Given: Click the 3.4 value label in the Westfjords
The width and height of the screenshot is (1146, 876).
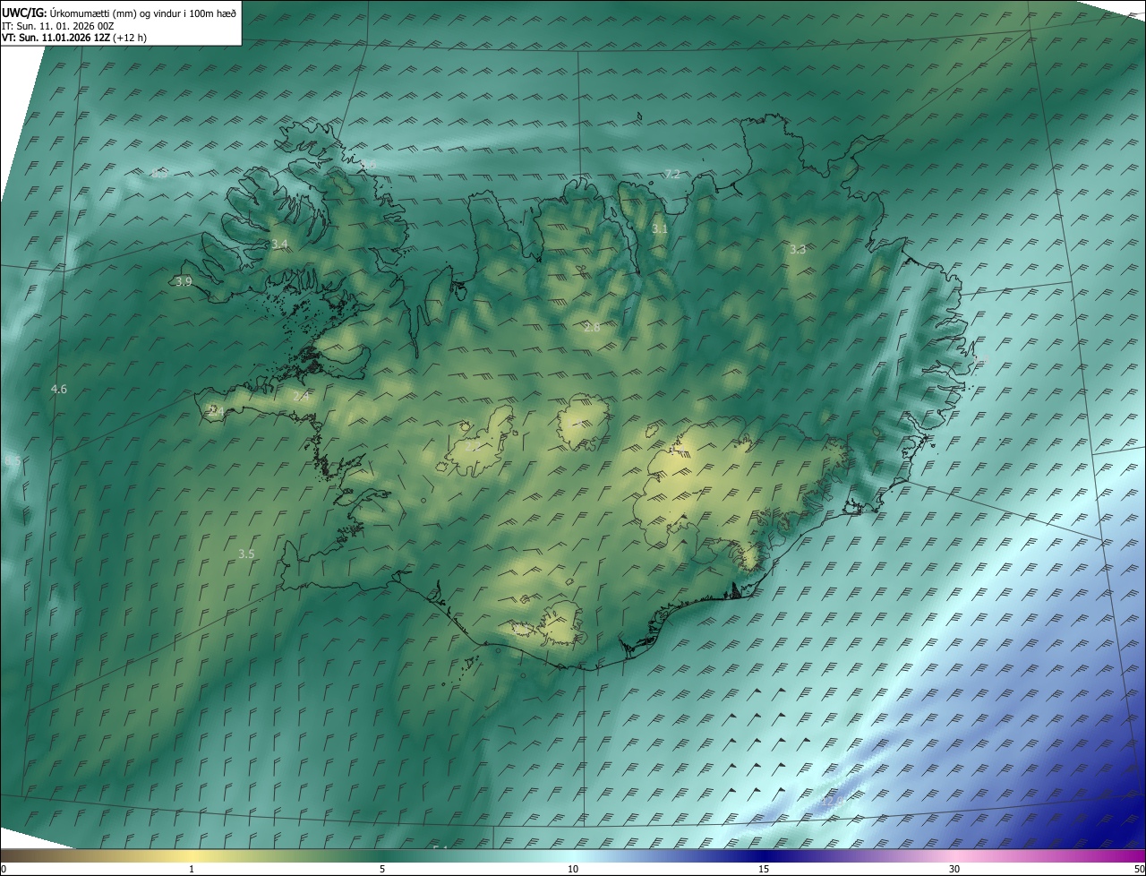Looking at the screenshot, I should click(279, 244).
